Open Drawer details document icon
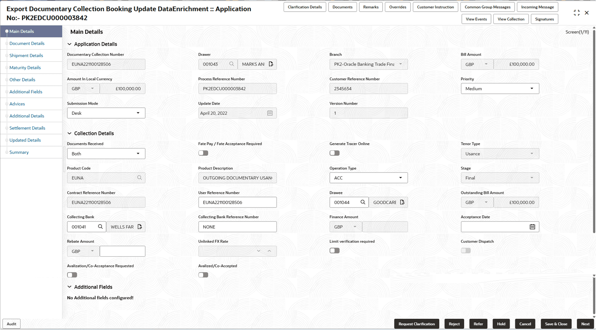 pos(271,64)
